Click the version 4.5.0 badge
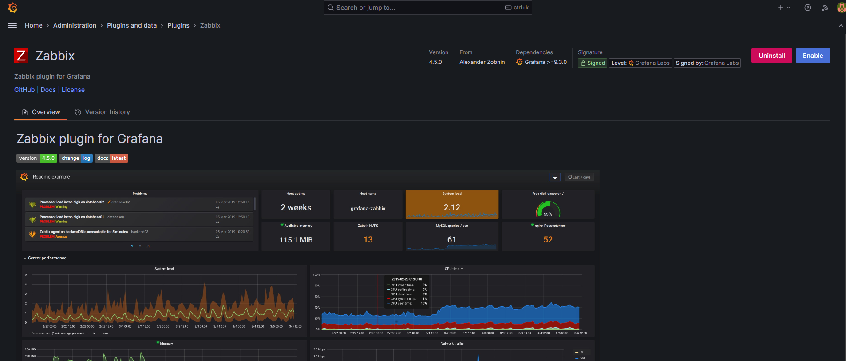The width and height of the screenshot is (846, 361). 37,158
